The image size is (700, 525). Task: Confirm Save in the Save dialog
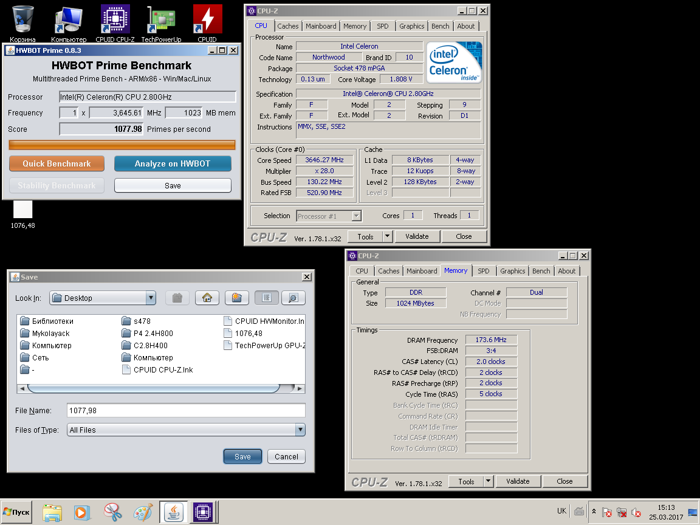click(x=242, y=456)
